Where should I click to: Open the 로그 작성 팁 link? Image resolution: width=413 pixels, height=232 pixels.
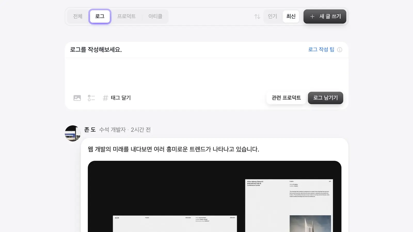321,49
